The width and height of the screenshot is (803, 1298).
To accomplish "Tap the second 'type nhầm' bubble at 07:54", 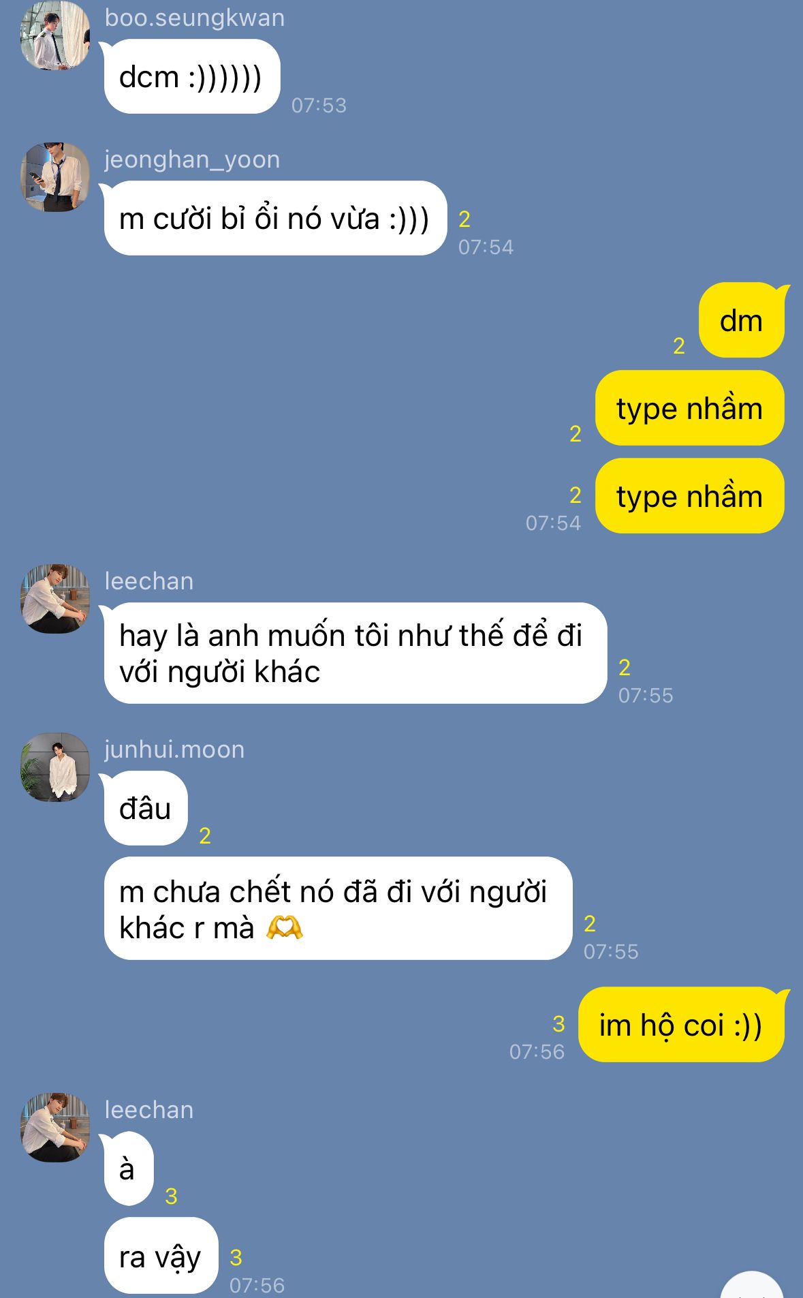I will pyautogui.click(x=689, y=495).
